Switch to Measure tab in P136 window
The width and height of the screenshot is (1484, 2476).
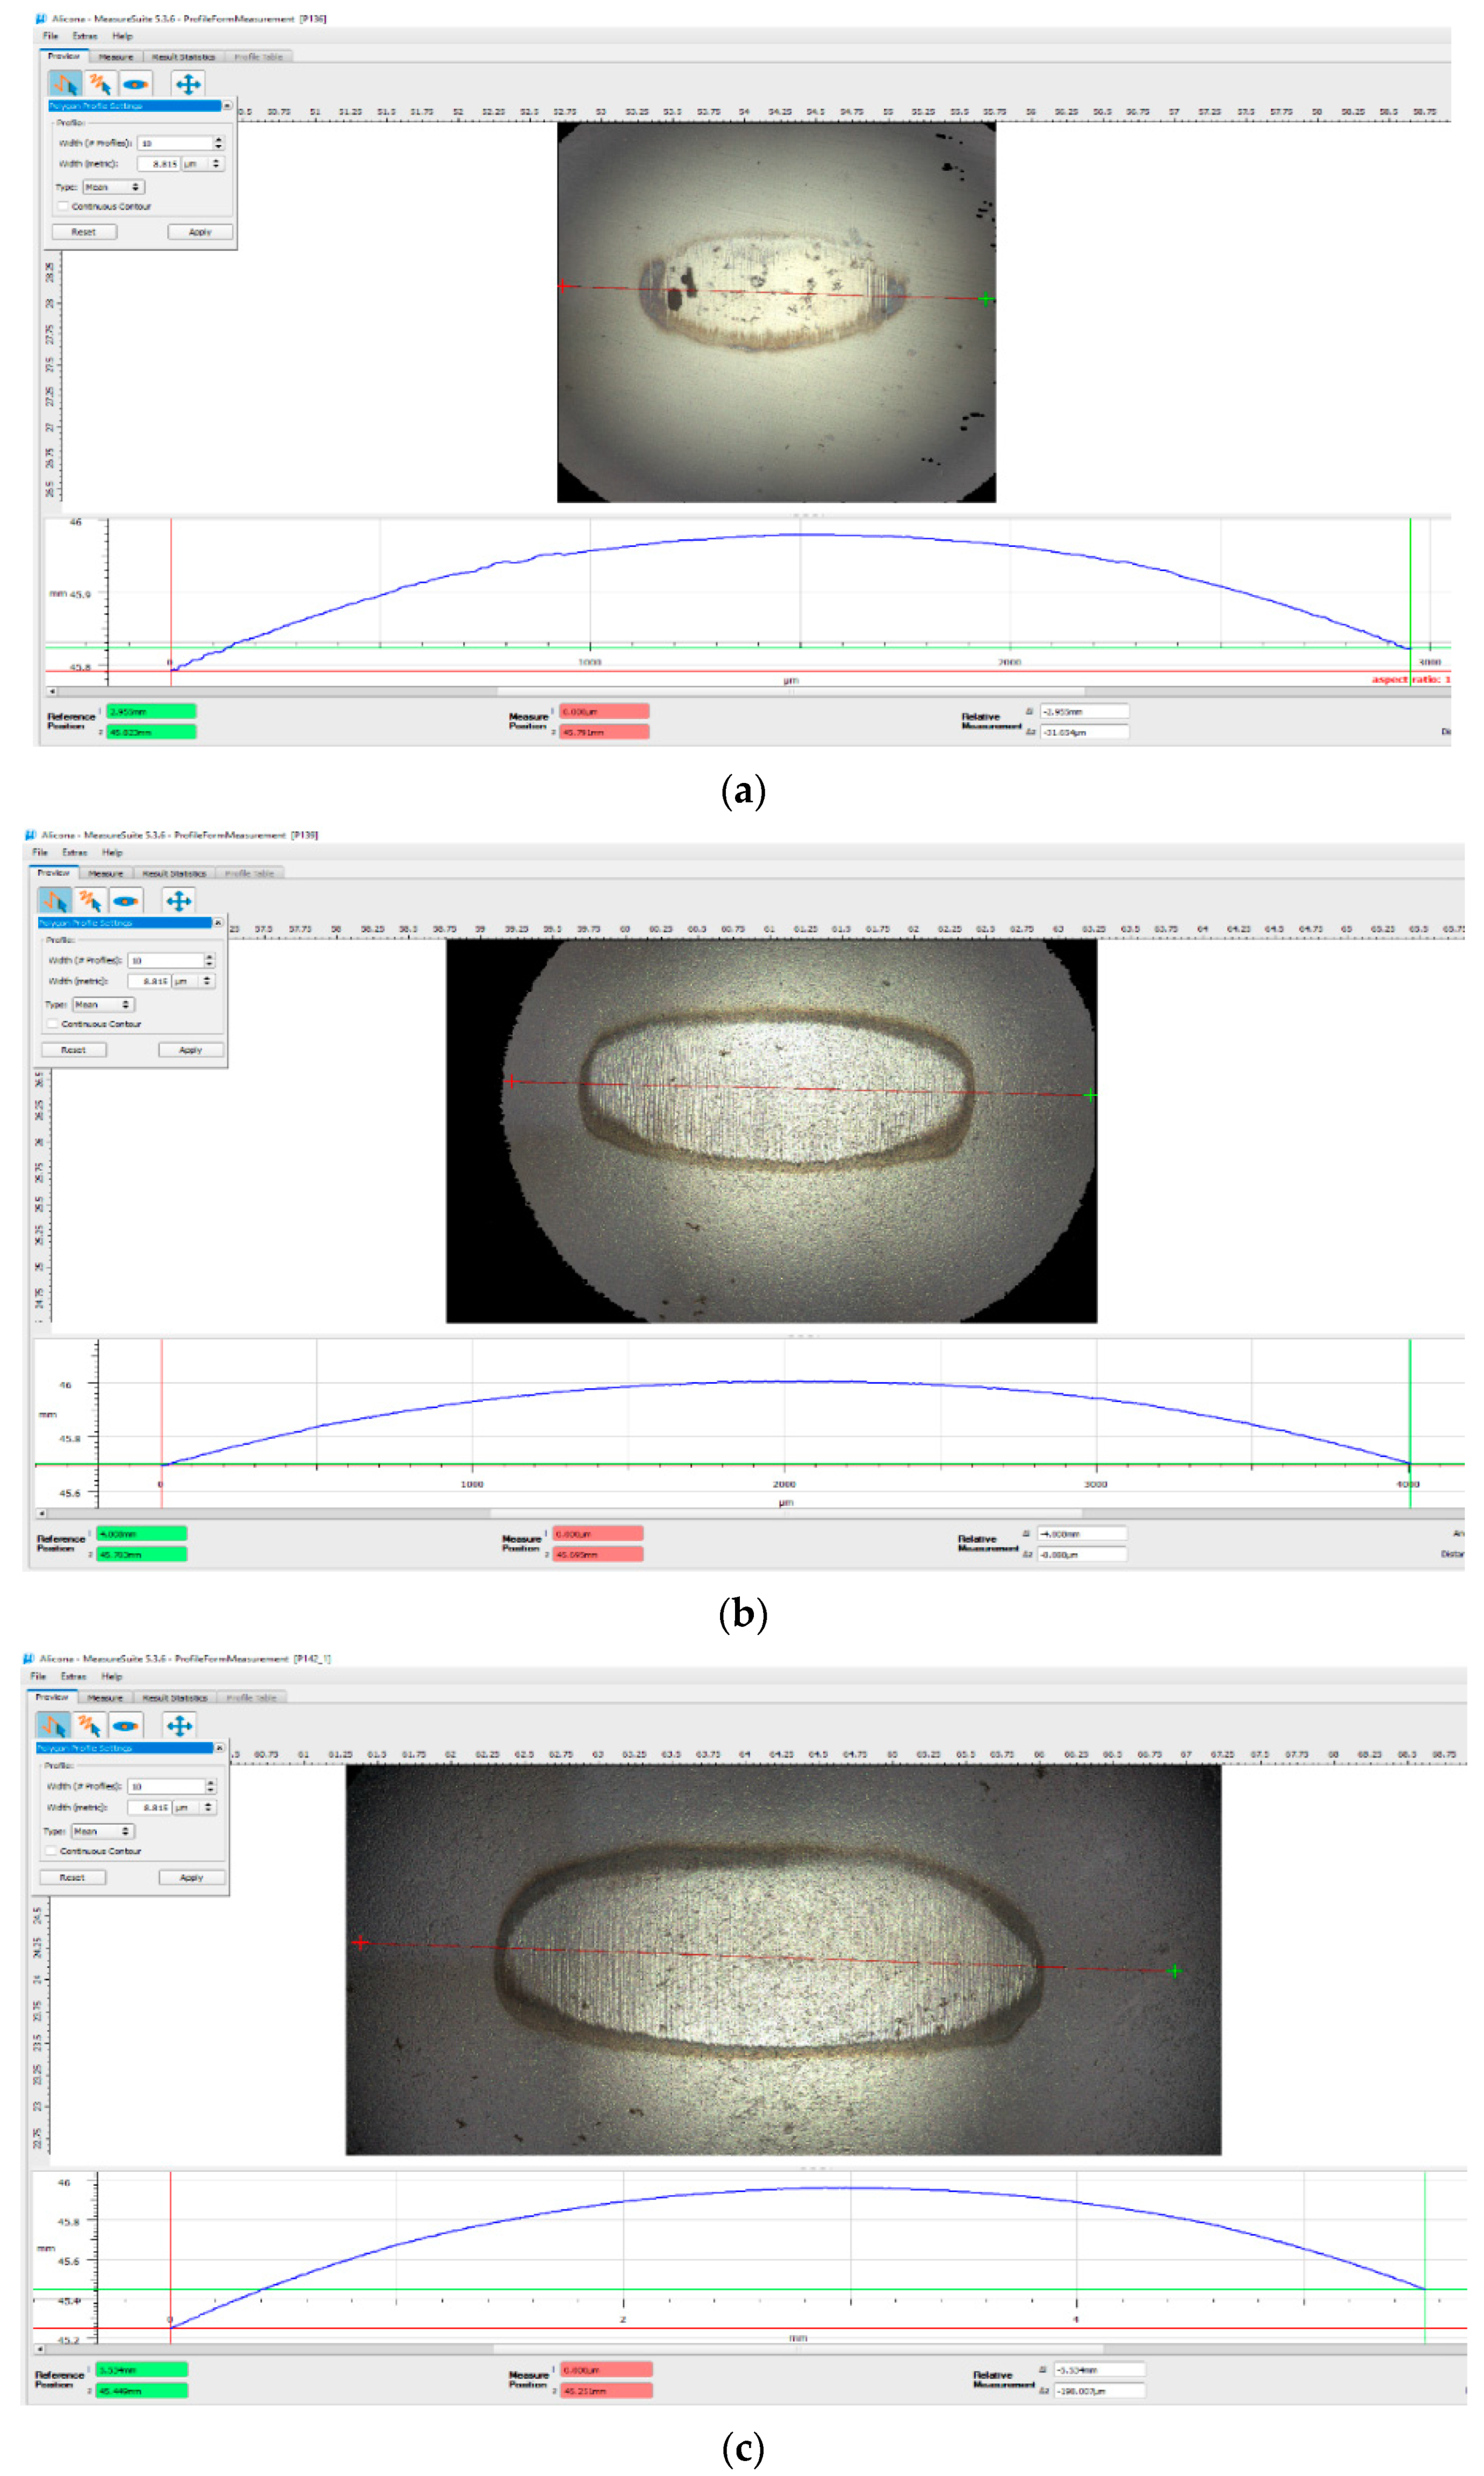point(116,57)
